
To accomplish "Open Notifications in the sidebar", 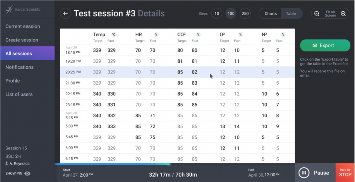I will tap(20, 67).
